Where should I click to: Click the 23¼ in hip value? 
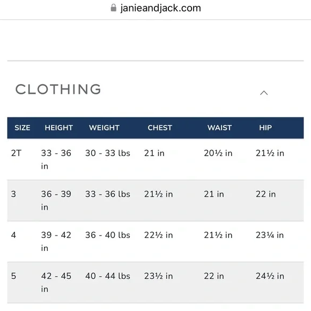pyautogui.click(x=270, y=235)
